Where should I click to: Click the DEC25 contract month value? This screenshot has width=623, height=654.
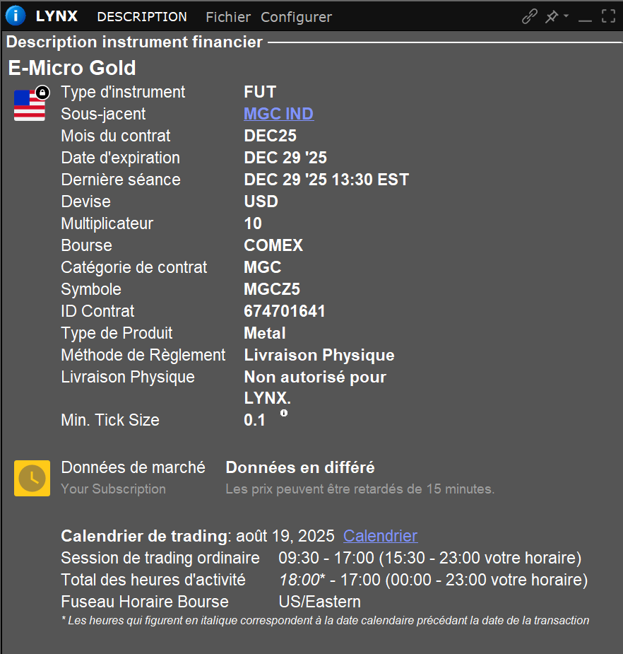point(270,136)
